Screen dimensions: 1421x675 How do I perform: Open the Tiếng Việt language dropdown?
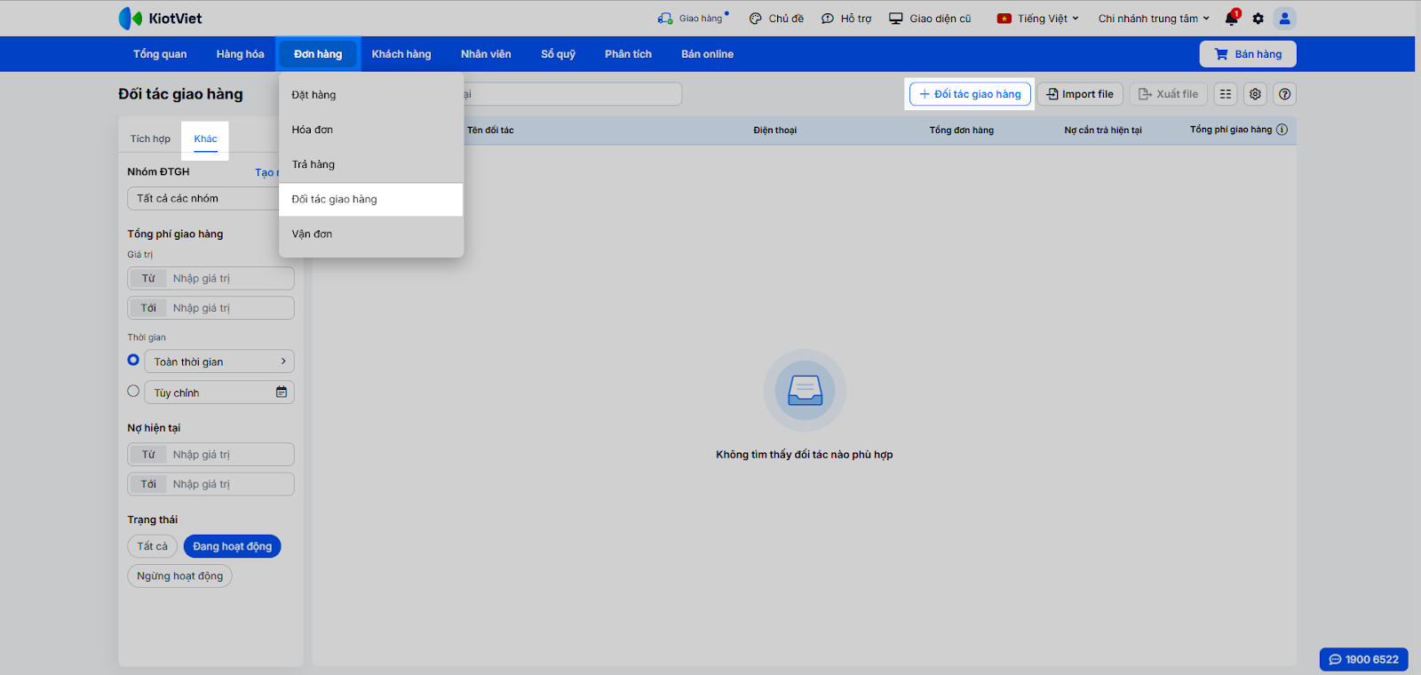coord(1038,19)
